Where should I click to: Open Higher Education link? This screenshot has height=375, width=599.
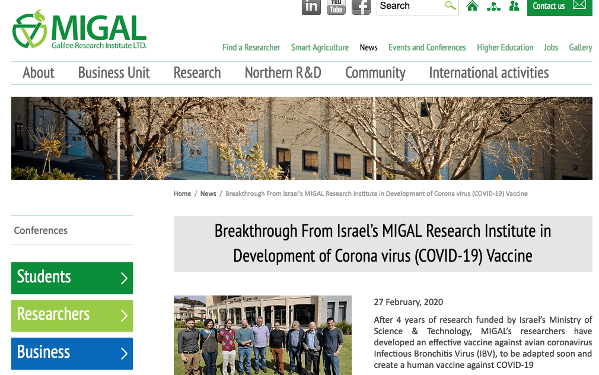[505, 47]
